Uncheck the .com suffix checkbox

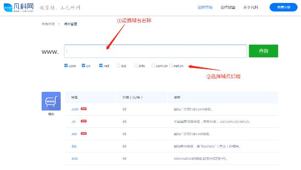(x=66, y=65)
